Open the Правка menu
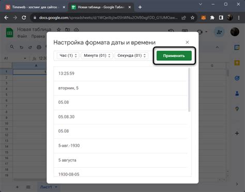Screen dimensions: 245x192 (38, 36)
